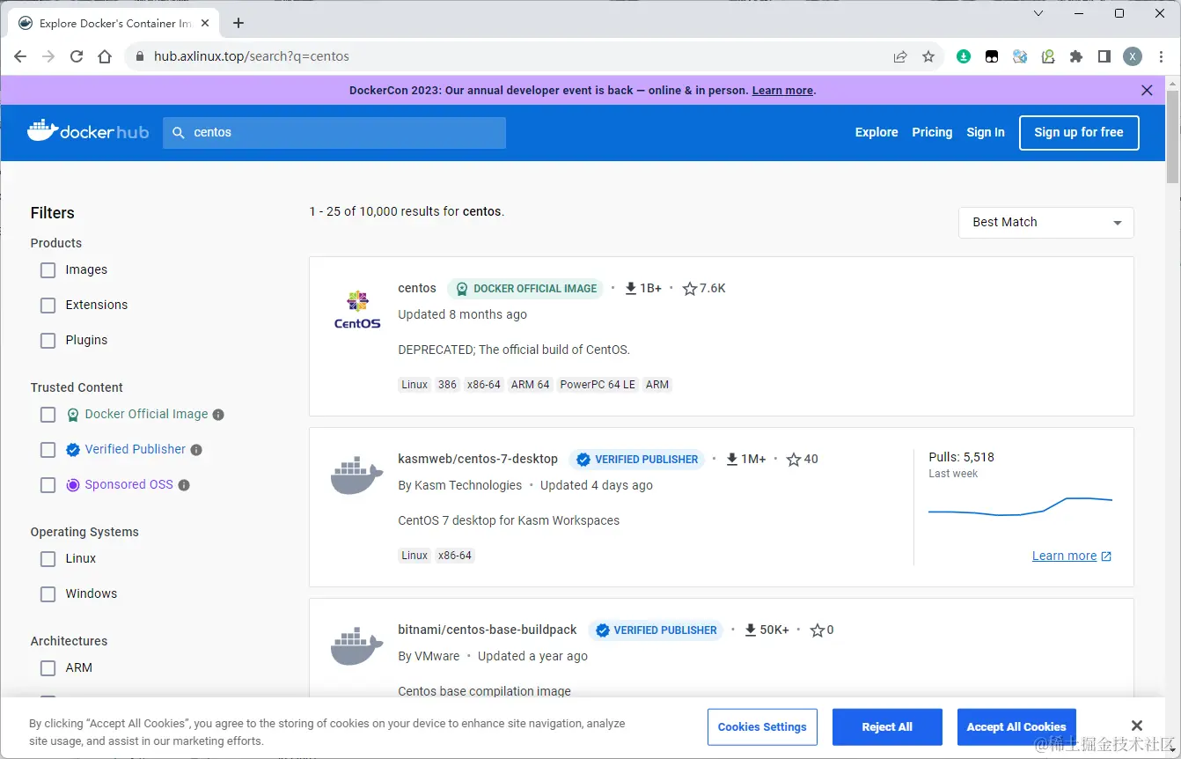Click the PowerPC 64 LE tag

[x=598, y=385]
